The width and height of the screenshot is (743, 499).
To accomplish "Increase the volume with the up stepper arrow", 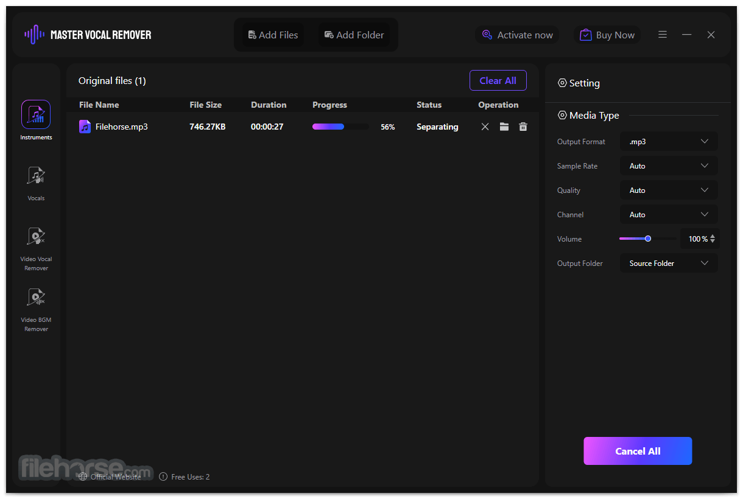I will click(x=713, y=236).
